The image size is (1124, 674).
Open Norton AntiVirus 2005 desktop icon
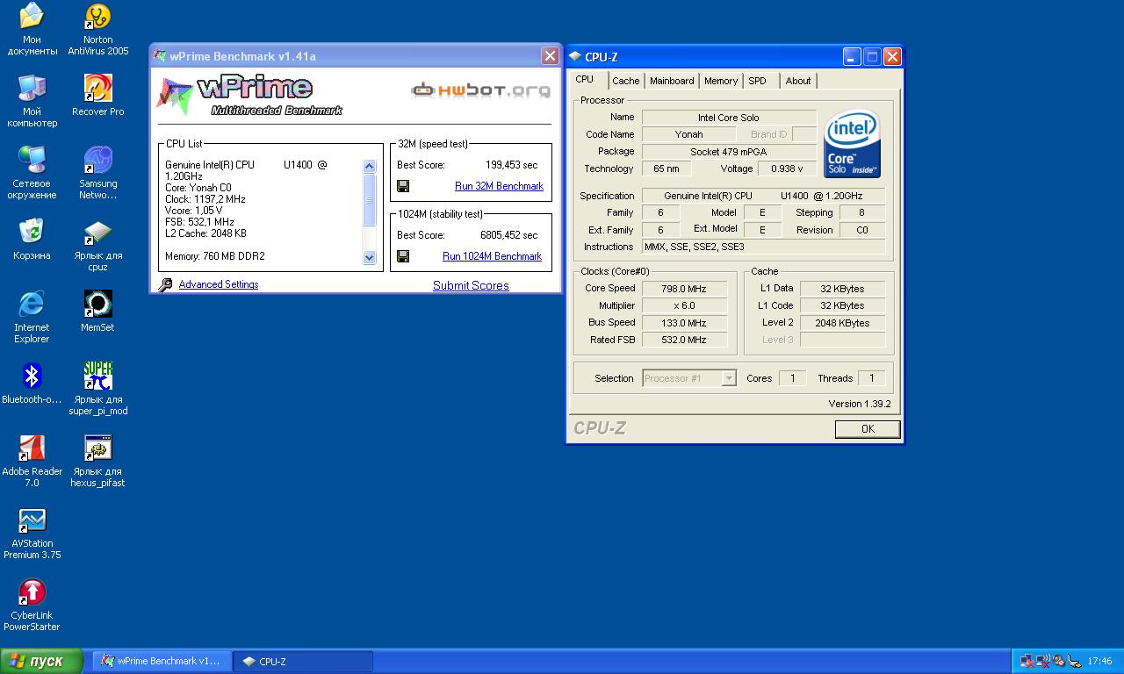pyautogui.click(x=98, y=29)
